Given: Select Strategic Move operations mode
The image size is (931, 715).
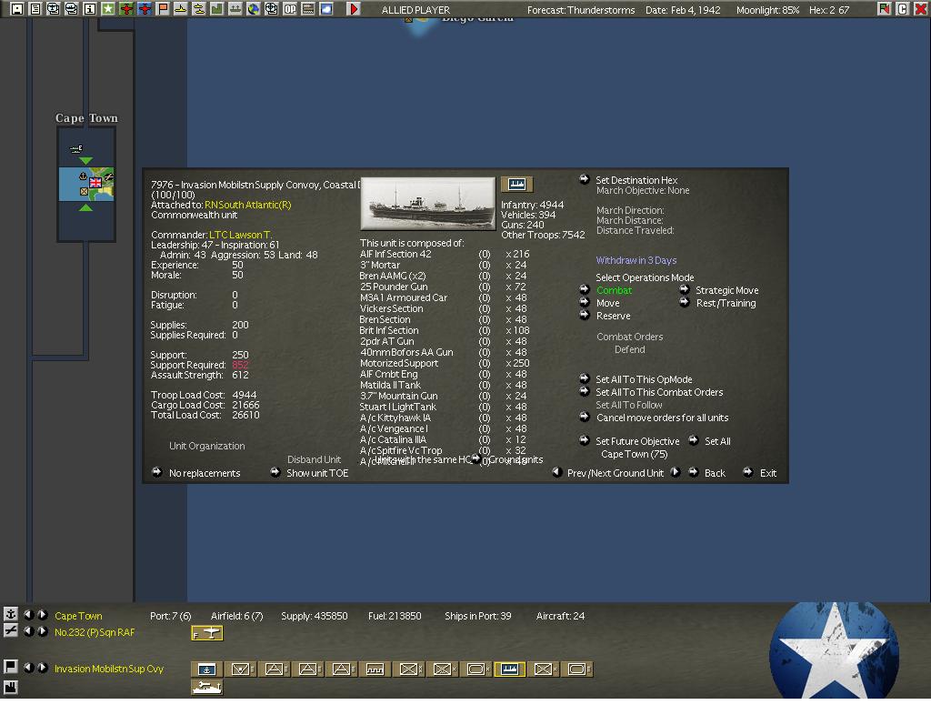Looking at the screenshot, I should click(x=726, y=290).
